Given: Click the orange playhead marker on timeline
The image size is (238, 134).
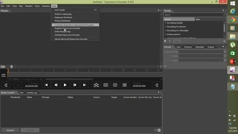Looking at the screenshot, I should pyautogui.click(x=8, y=71).
